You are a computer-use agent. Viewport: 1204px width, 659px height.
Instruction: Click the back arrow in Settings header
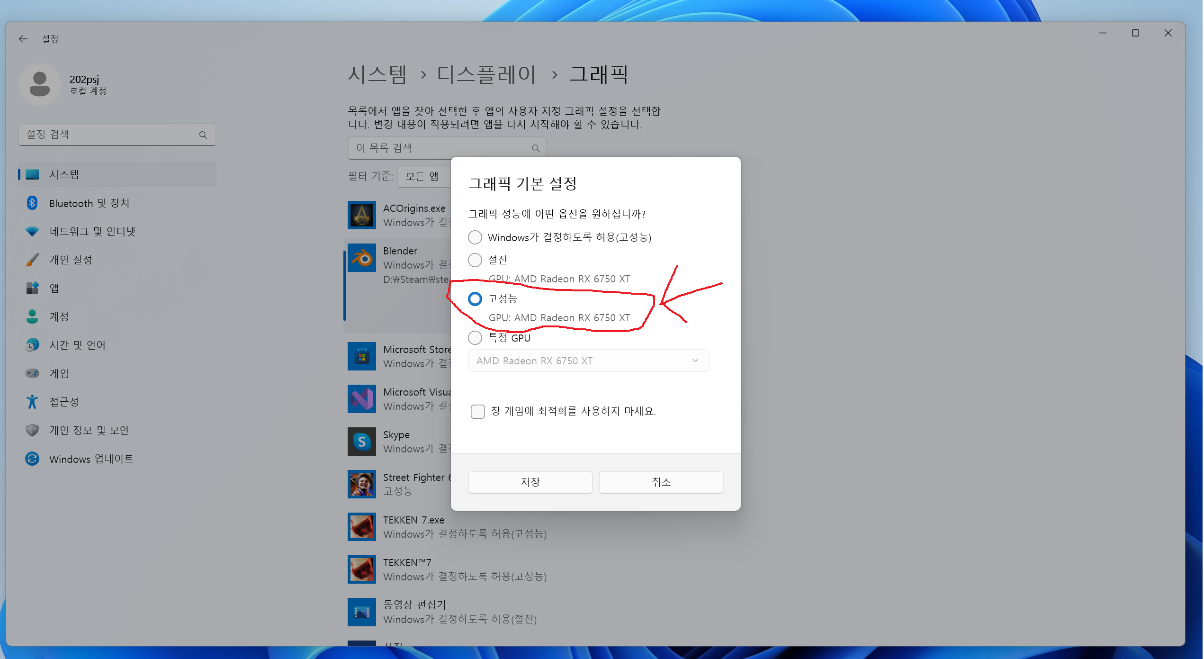23,39
